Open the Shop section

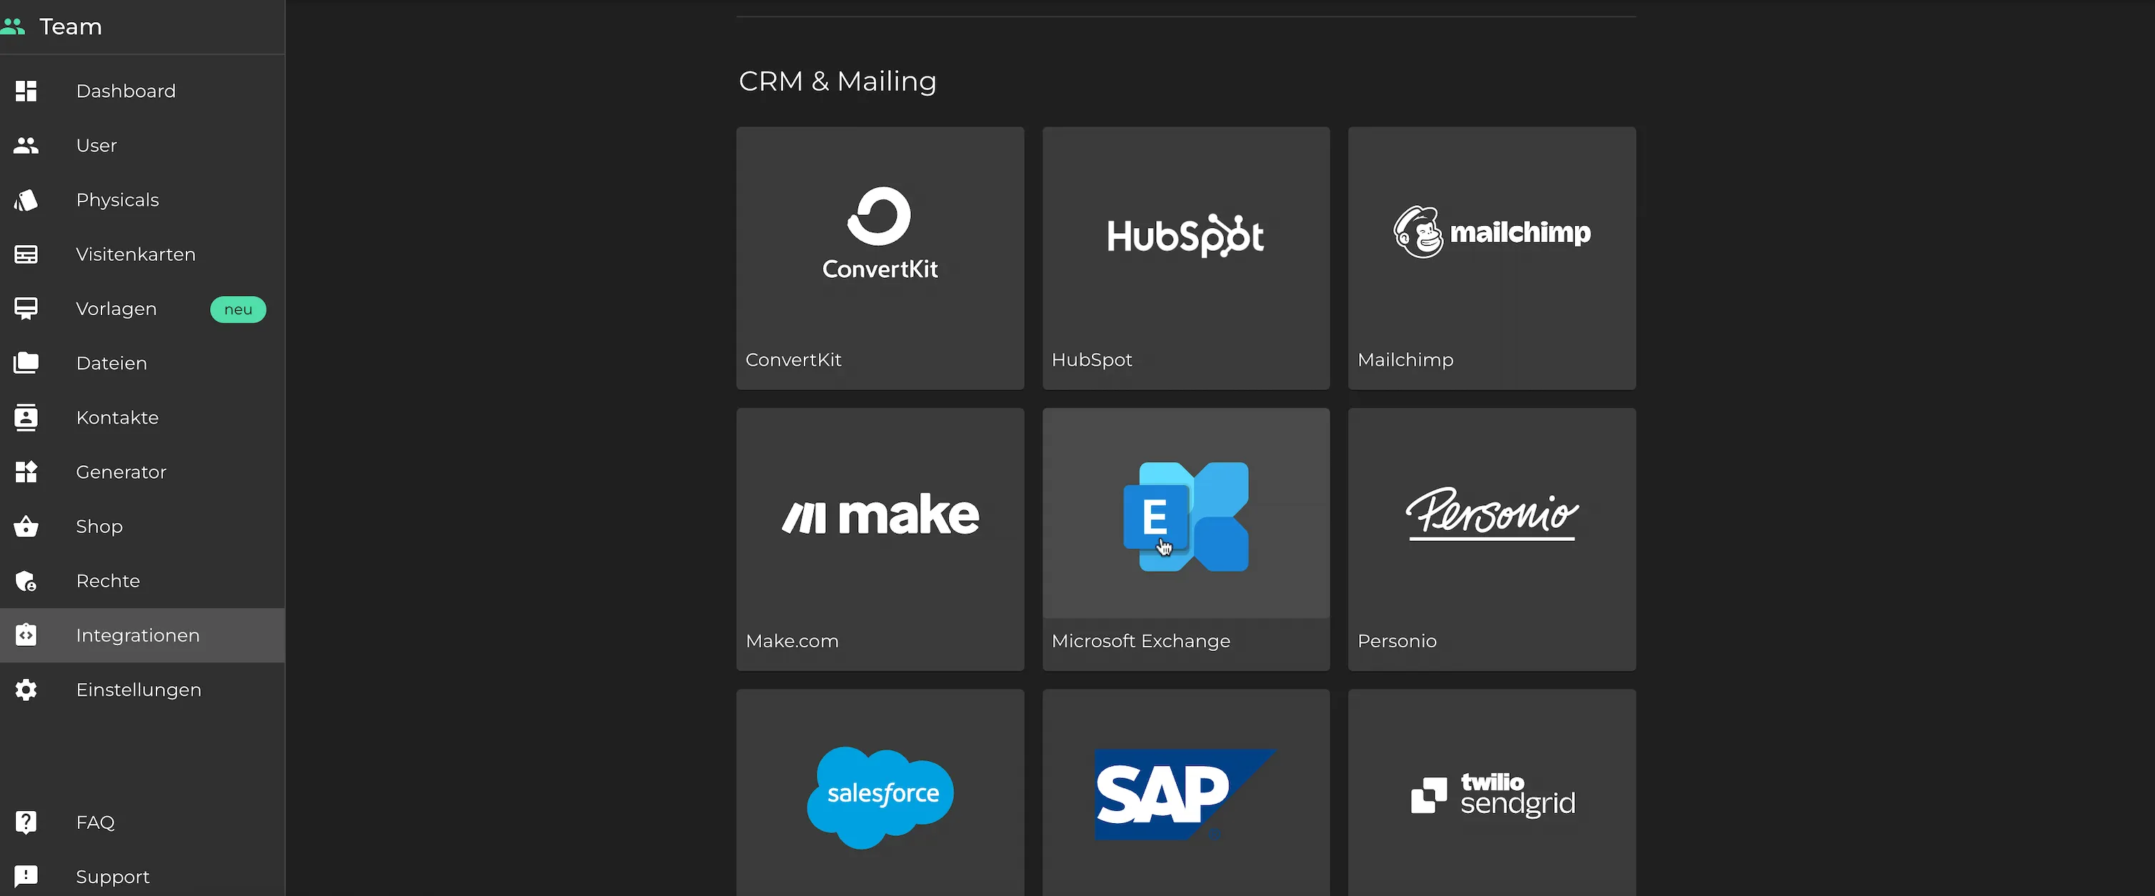[x=142, y=526]
